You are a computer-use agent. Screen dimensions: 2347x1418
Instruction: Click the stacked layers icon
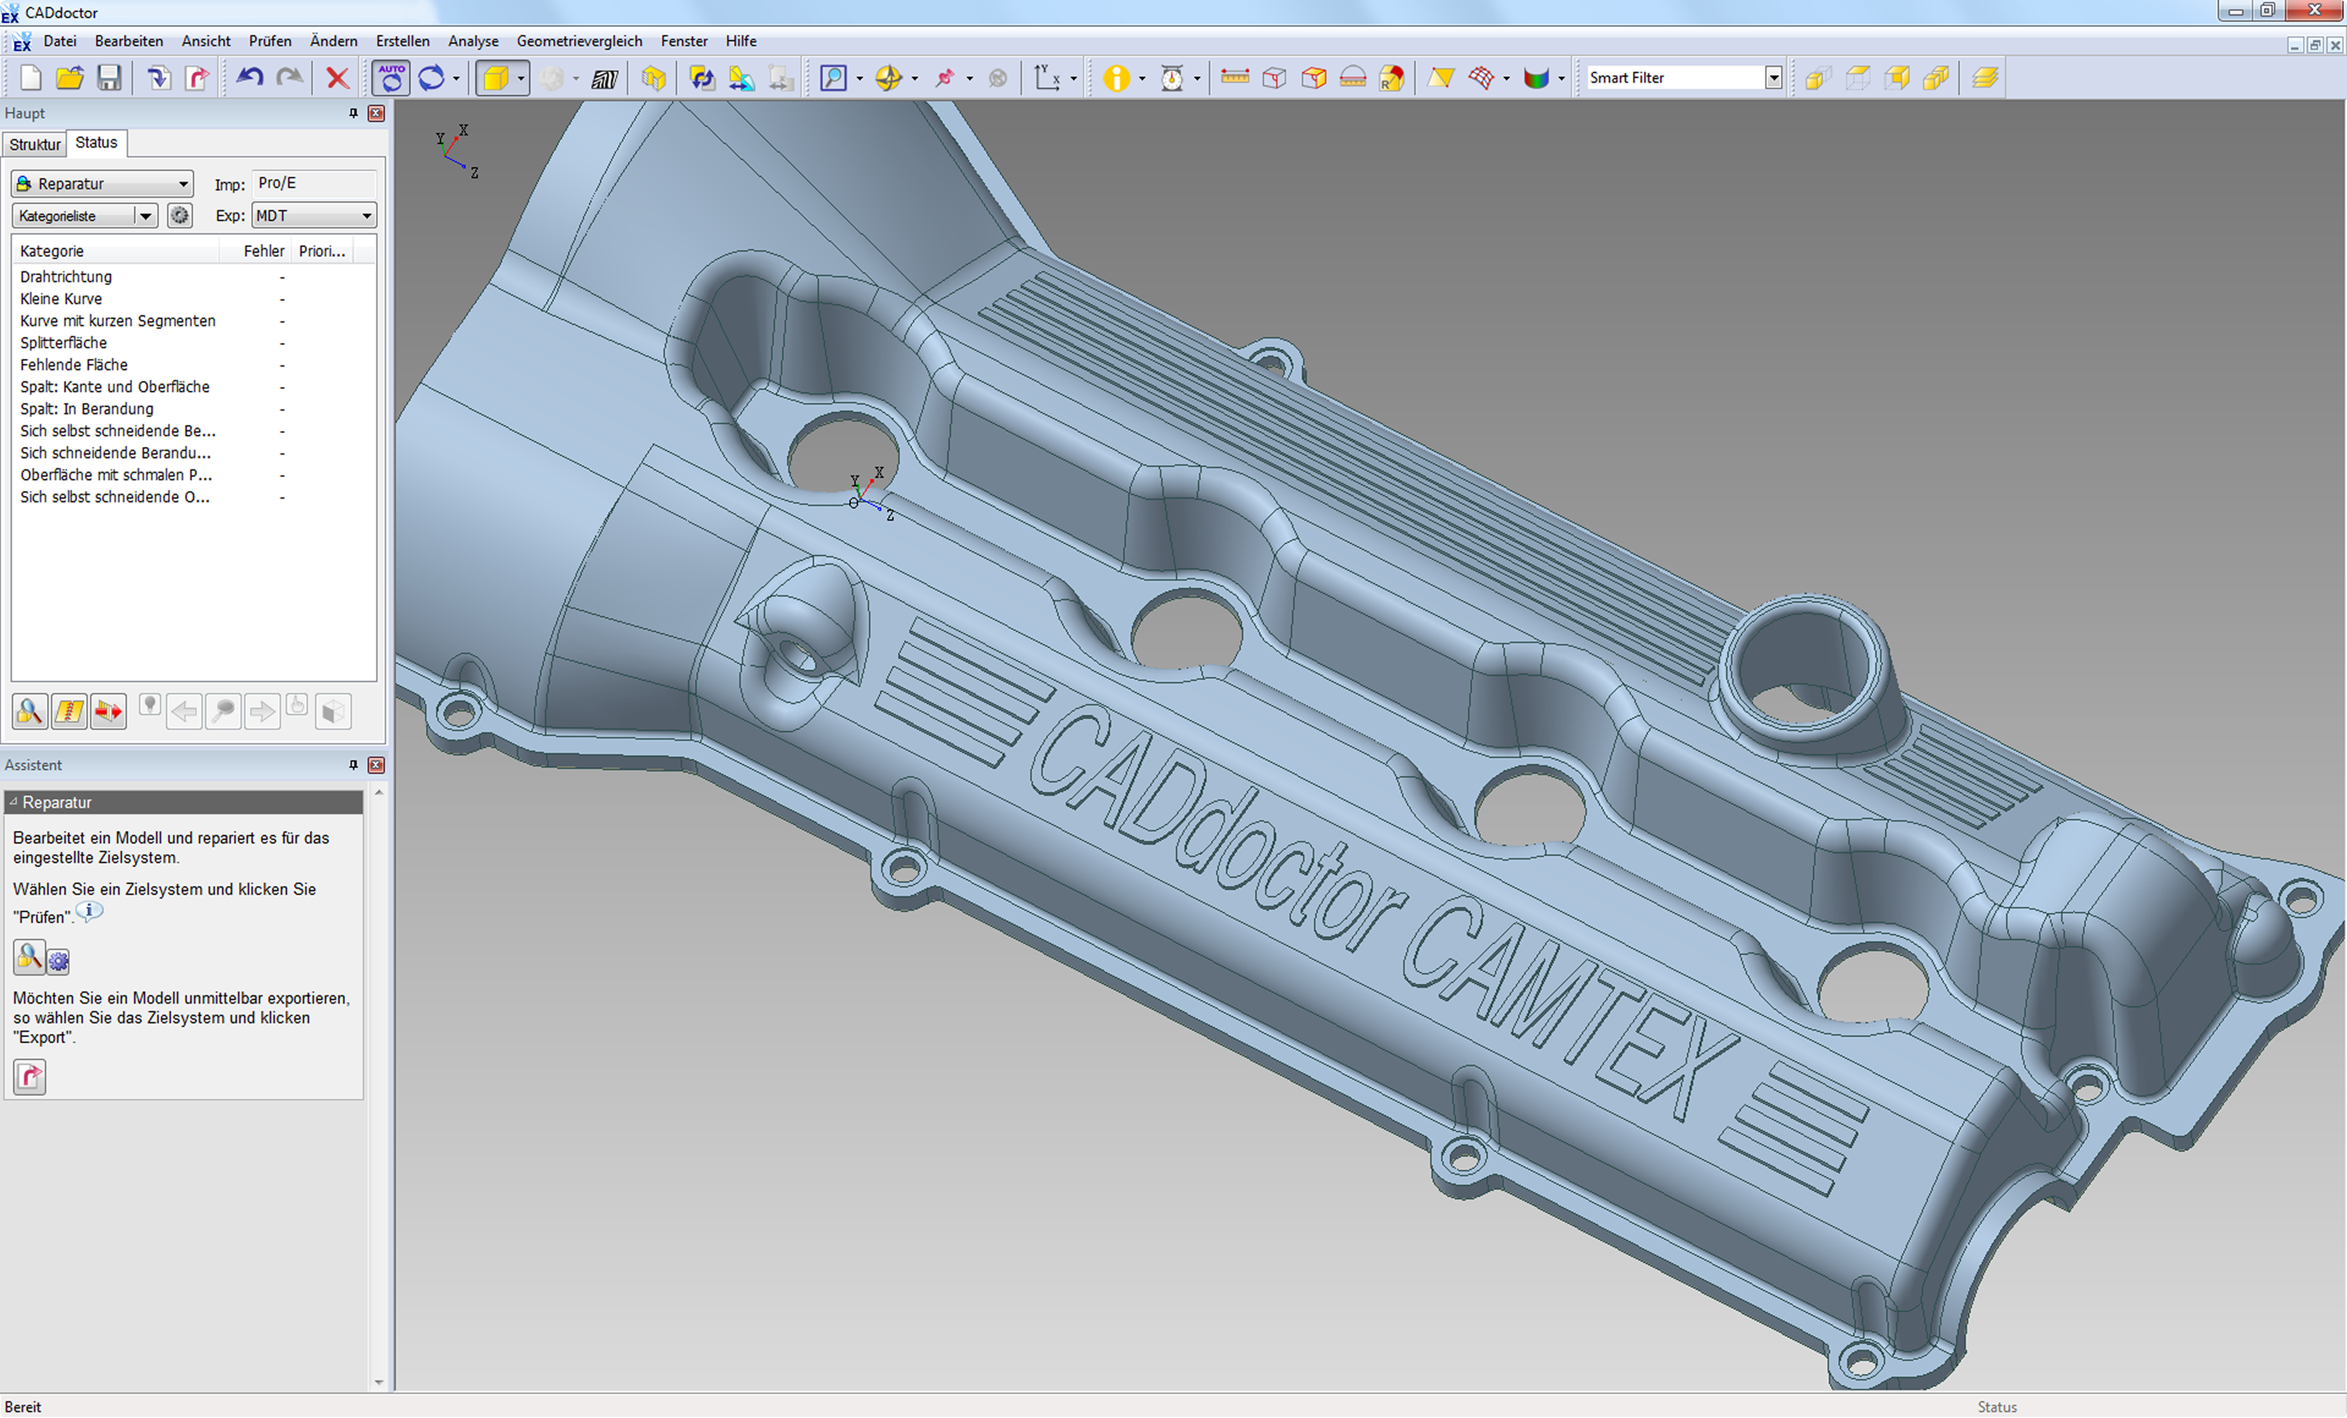coord(1985,78)
